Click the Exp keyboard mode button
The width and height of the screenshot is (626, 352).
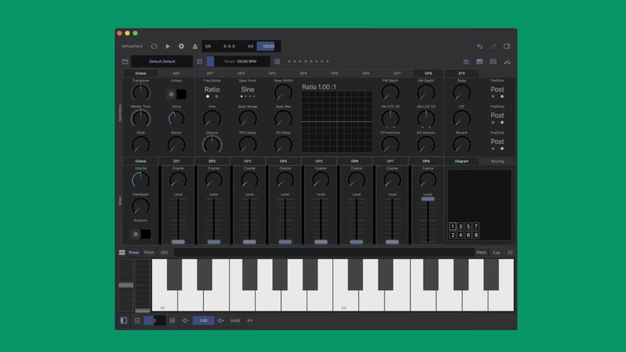tap(497, 252)
